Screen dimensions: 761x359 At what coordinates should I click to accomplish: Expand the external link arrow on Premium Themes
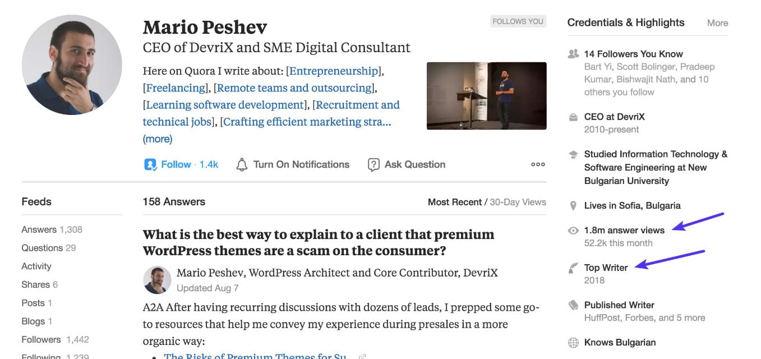coord(362,356)
